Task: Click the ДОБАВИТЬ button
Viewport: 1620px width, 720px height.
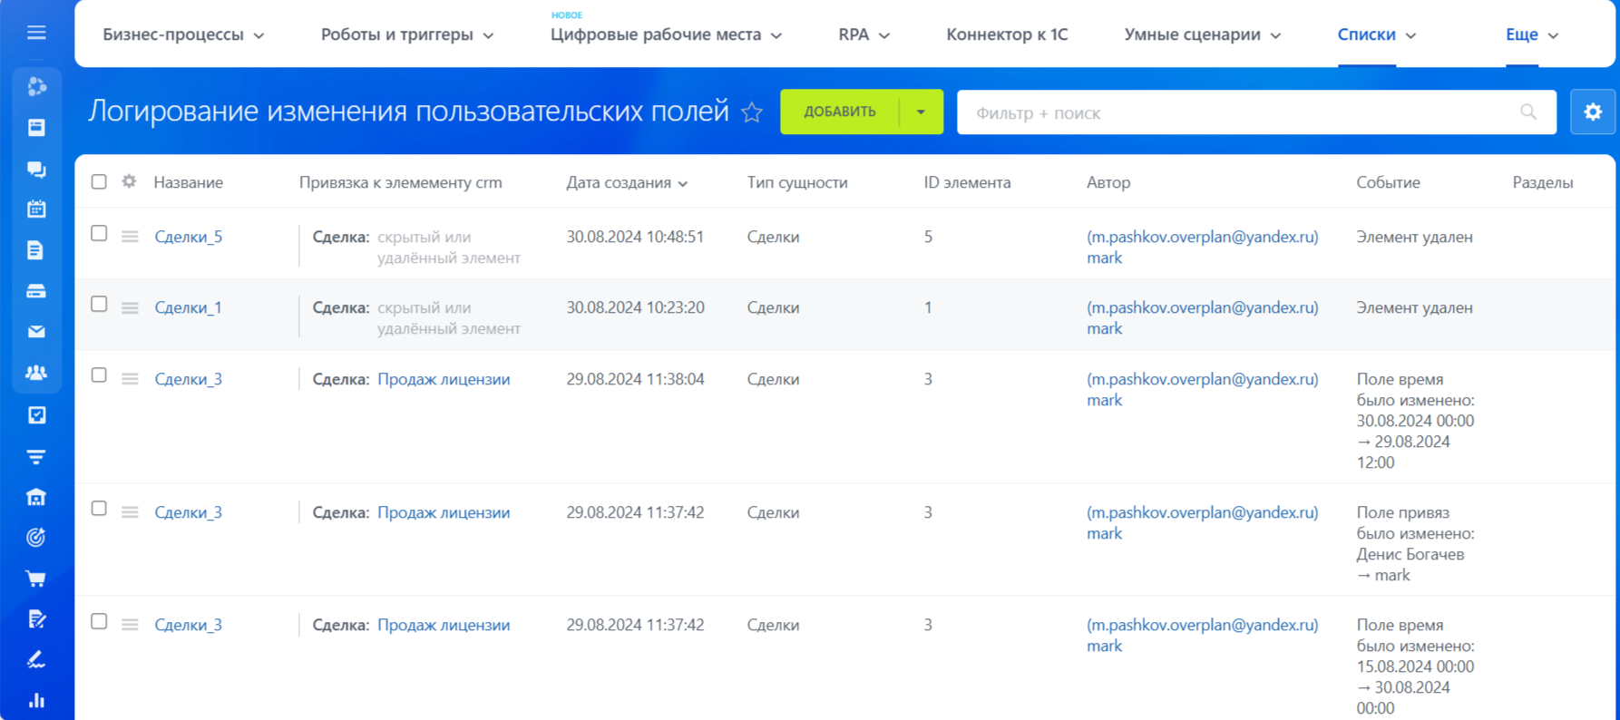Action: pyautogui.click(x=839, y=112)
